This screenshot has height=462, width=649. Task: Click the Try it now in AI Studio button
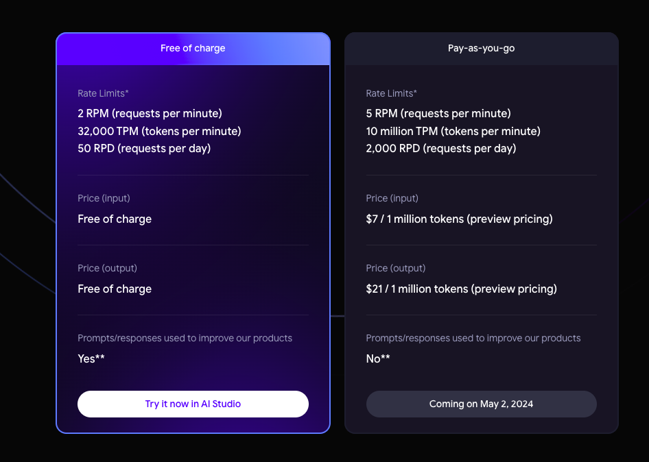pyautogui.click(x=193, y=404)
